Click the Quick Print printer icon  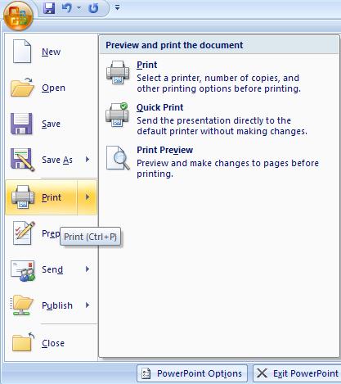tap(117, 115)
